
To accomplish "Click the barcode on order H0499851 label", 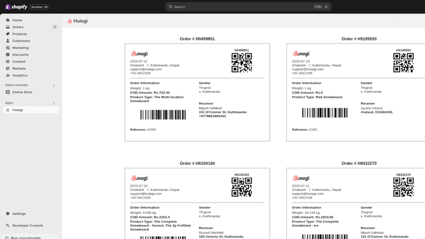I will [163, 114].
